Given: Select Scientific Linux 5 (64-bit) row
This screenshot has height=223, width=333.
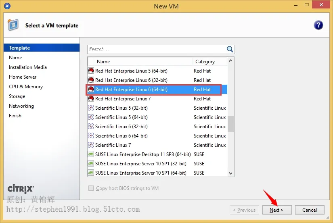Looking at the screenshot, I should click(x=157, y=117).
